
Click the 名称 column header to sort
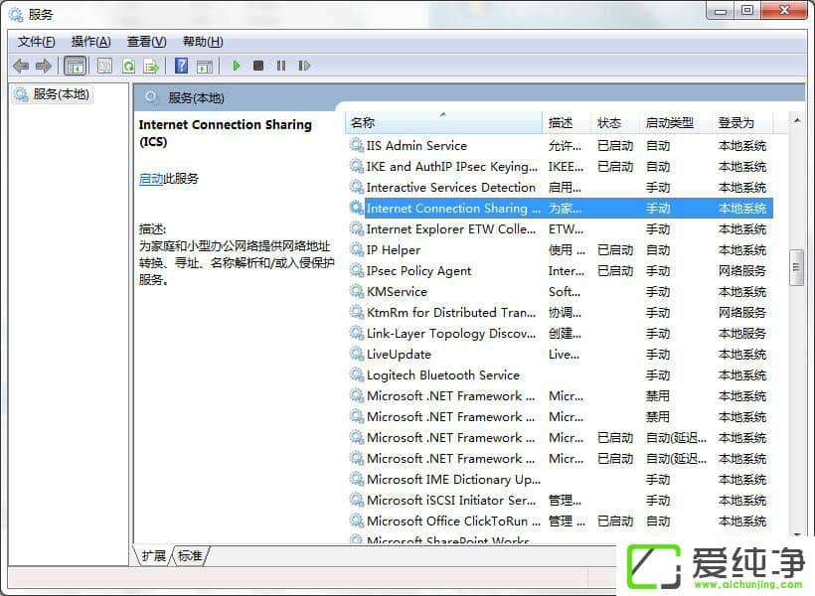364,122
